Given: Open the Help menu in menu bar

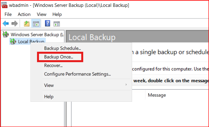Looking at the screenshot, I should (x=57, y=14).
